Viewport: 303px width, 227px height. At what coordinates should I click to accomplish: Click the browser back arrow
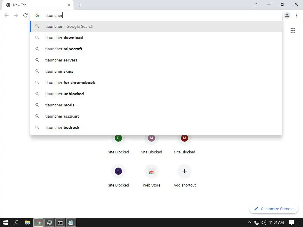point(7,15)
